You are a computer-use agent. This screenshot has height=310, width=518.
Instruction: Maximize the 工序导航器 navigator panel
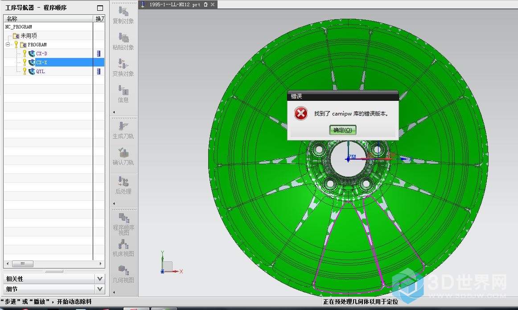click(x=100, y=8)
